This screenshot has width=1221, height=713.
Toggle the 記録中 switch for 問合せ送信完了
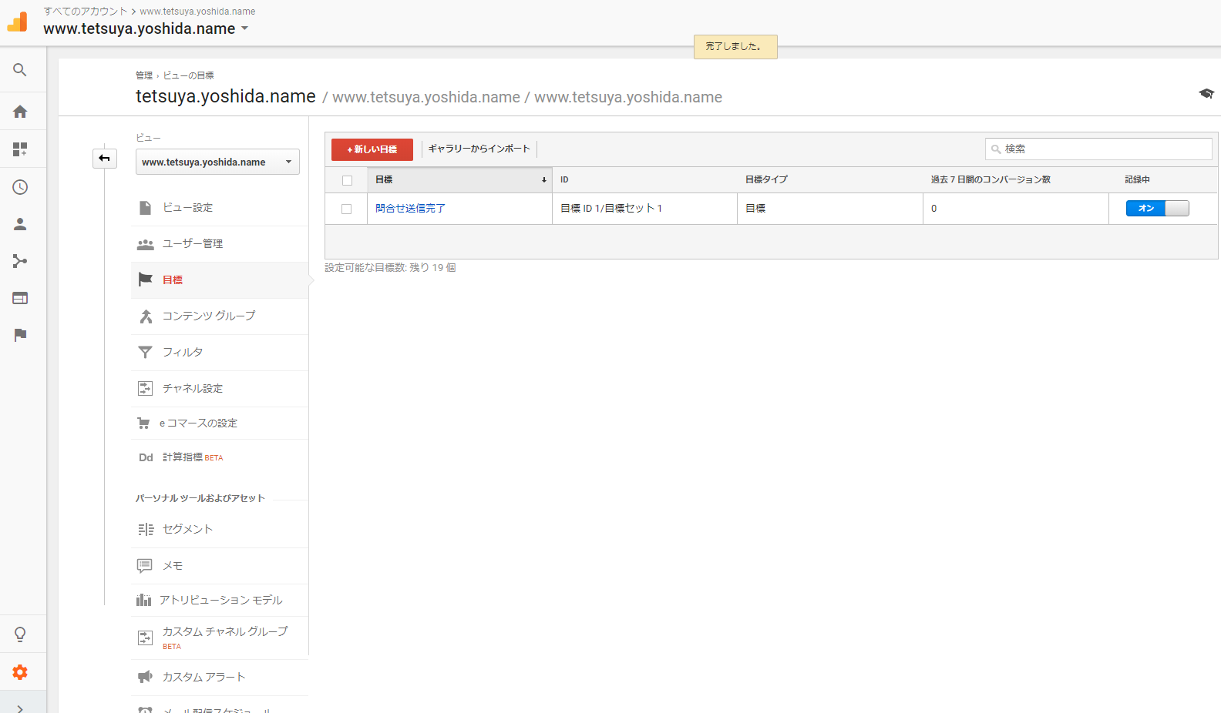[x=1157, y=209]
